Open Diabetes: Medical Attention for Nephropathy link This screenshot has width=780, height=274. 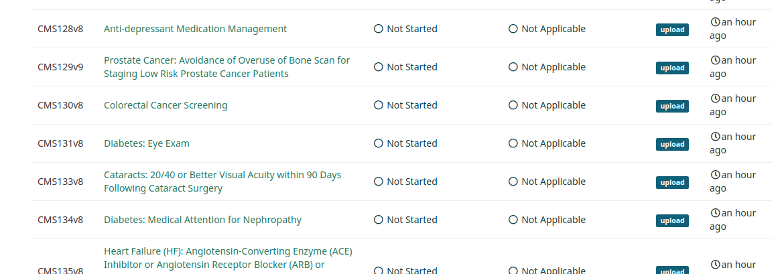(202, 220)
